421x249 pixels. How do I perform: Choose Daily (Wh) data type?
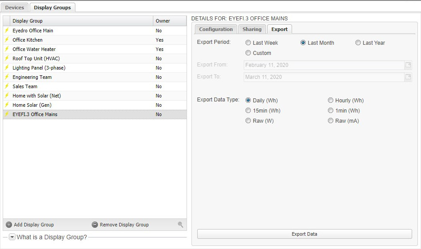(248, 100)
